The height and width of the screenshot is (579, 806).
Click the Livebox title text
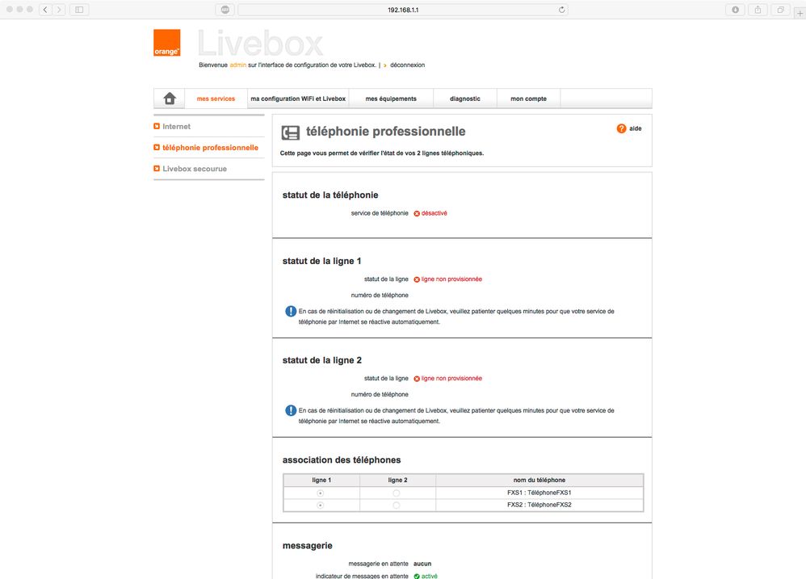(x=260, y=43)
